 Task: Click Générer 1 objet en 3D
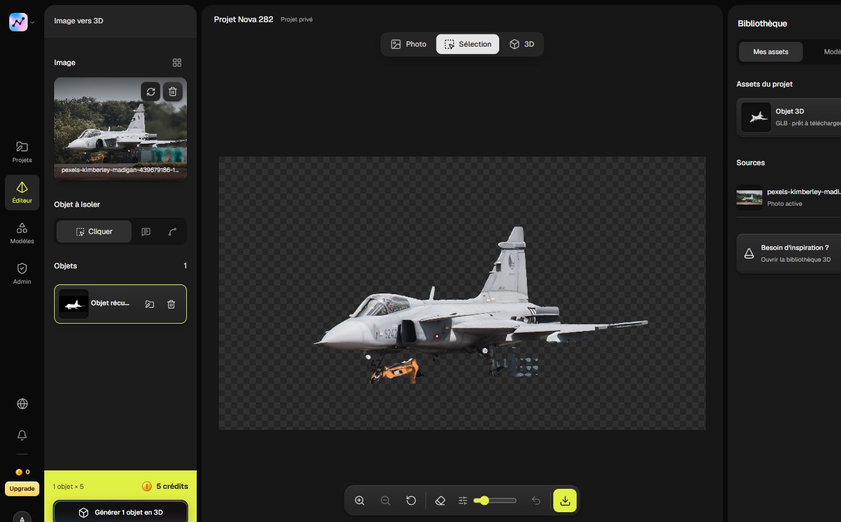point(120,512)
